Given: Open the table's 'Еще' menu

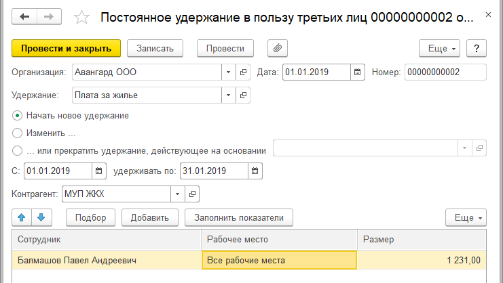Looking at the screenshot, I should click(466, 217).
